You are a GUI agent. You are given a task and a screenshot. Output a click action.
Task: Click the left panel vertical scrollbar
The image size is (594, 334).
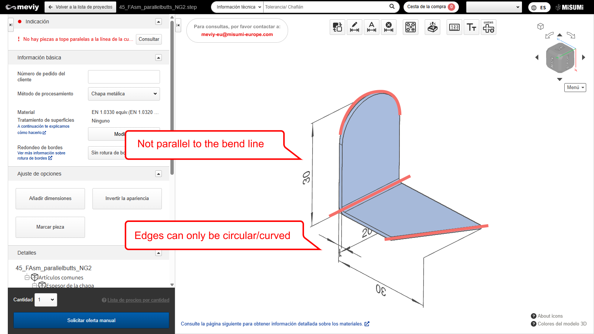[x=172, y=96]
